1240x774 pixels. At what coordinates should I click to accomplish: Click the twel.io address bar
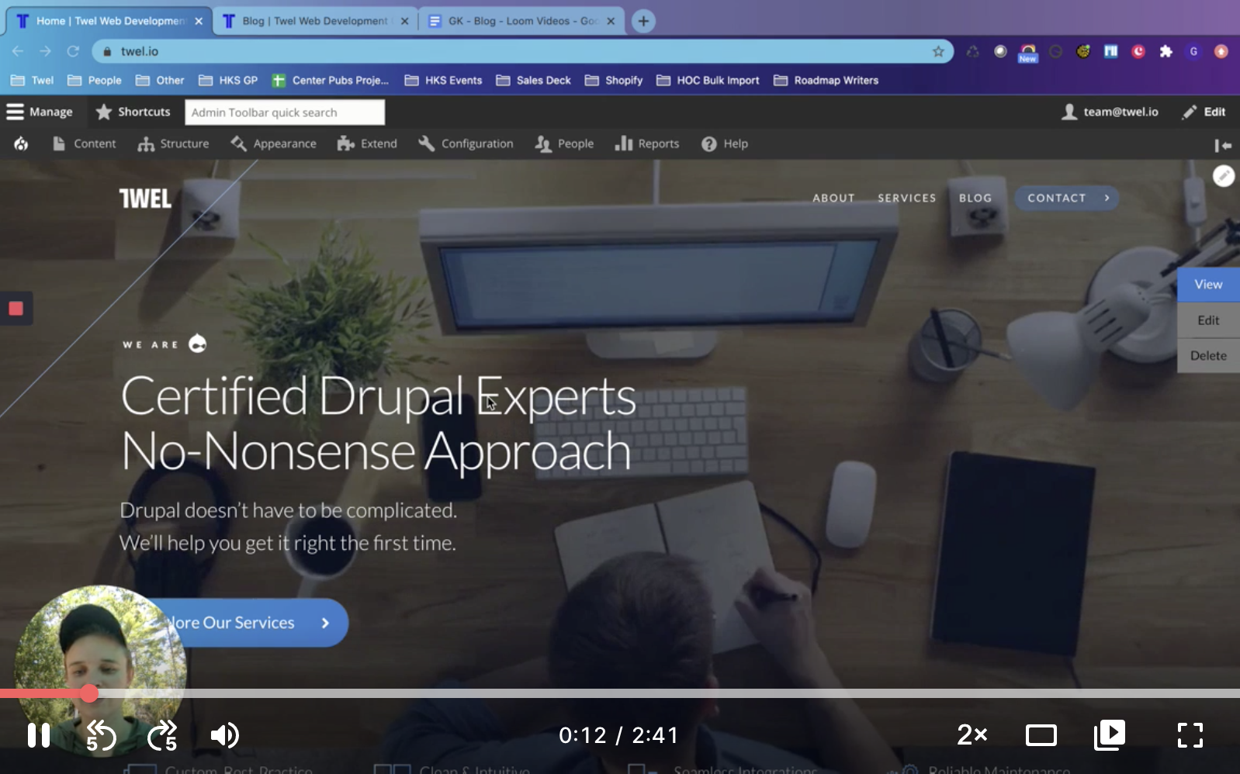click(522, 51)
